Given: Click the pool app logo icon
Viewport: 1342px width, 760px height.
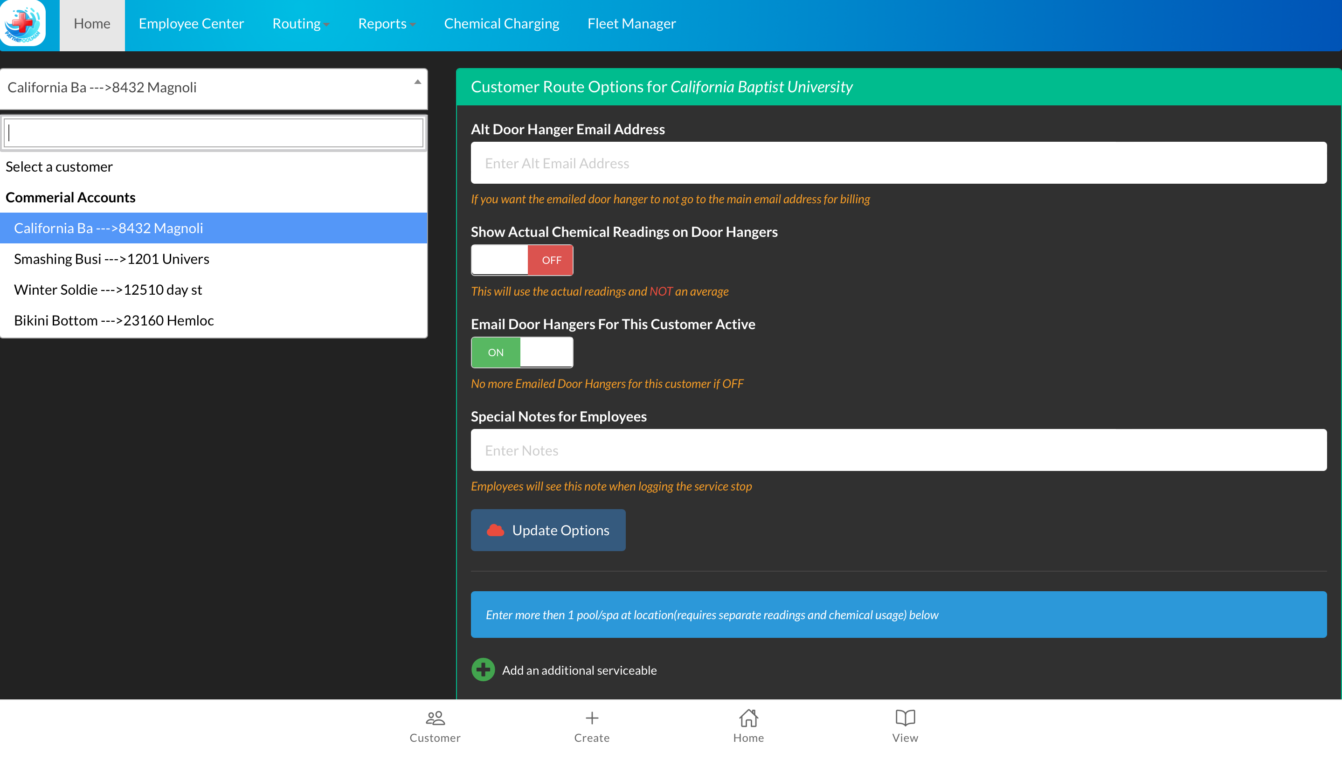Looking at the screenshot, I should [23, 23].
